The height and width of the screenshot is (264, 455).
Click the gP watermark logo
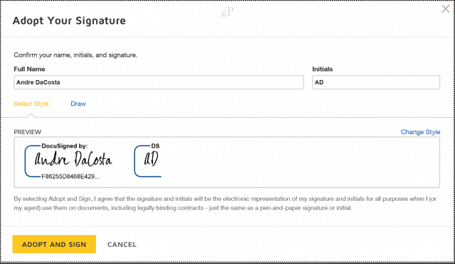pos(227,12)
